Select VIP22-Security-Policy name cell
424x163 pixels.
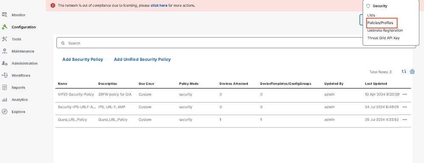76,94
